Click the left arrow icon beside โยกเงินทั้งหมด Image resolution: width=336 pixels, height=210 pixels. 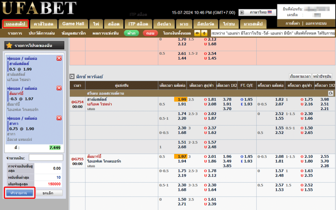197,33
